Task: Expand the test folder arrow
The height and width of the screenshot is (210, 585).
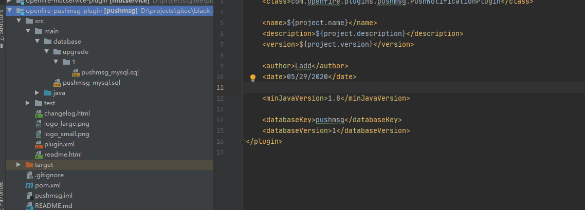Action: click(x=28, y=103)
